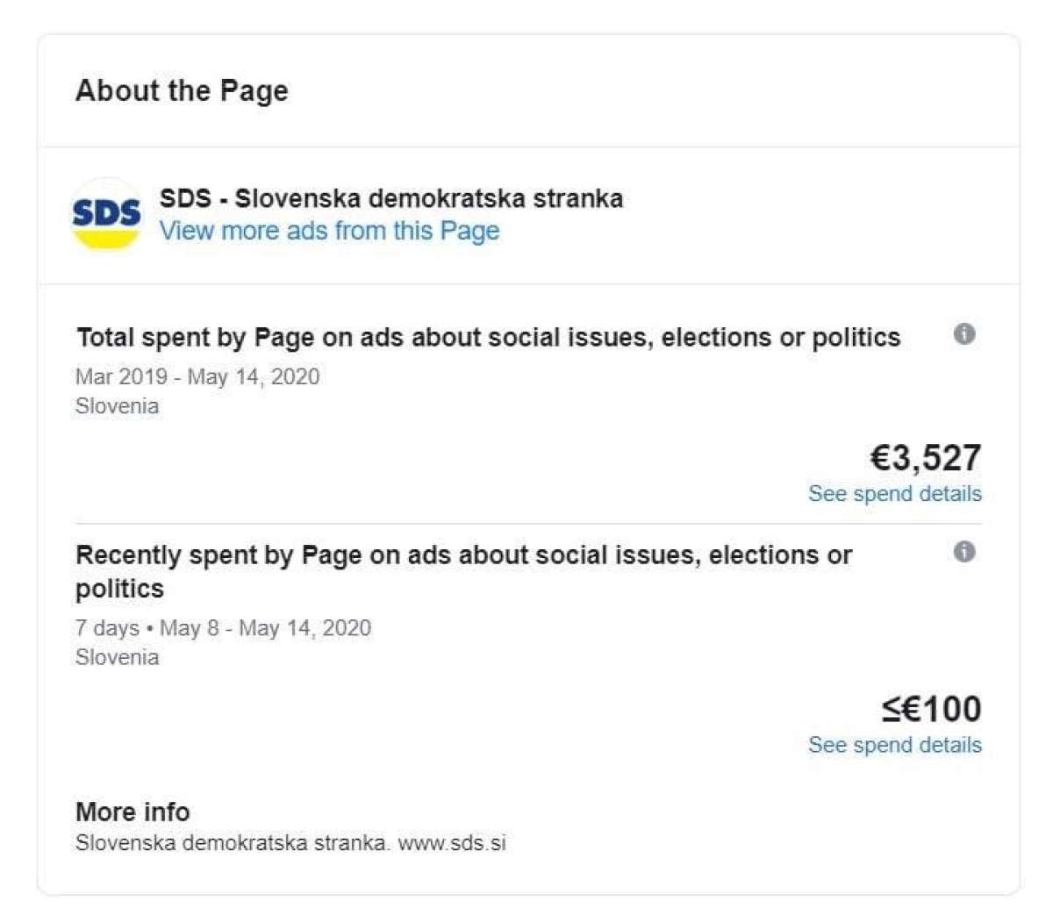This screenshot has width=1053, height=916.
Task: Select the About the Page heading
Action: pyautogui.click(x=182, y=90)
